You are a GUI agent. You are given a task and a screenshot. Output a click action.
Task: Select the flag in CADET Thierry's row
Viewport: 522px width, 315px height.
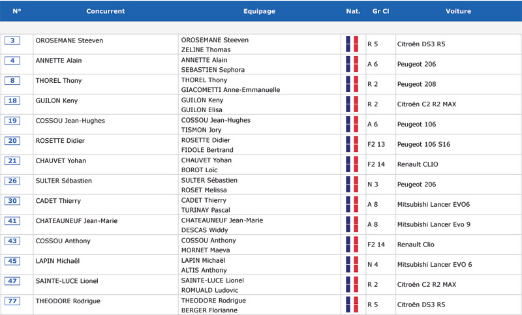click(352, 204)
